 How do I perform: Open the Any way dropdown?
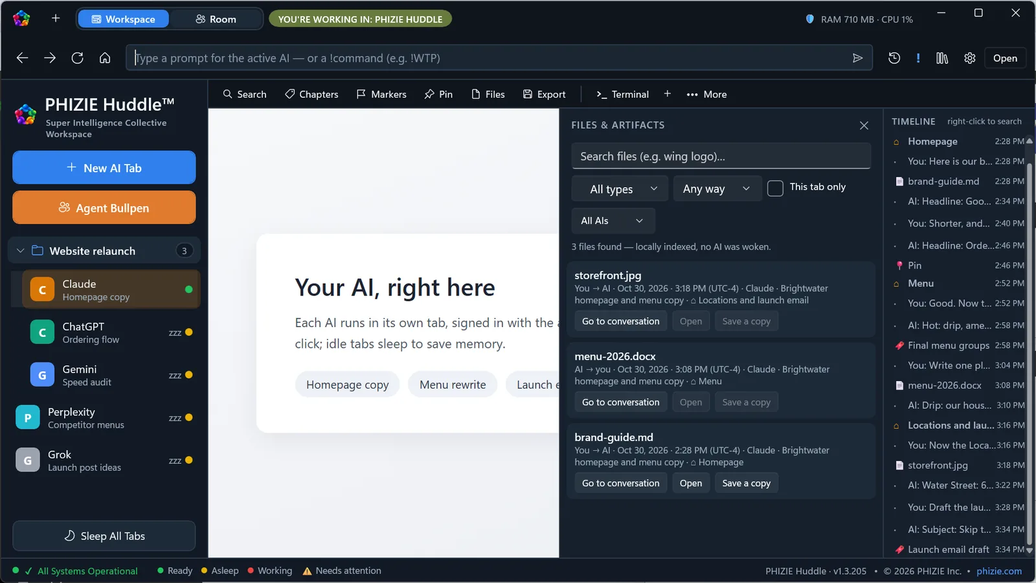(x=717, y=189)
